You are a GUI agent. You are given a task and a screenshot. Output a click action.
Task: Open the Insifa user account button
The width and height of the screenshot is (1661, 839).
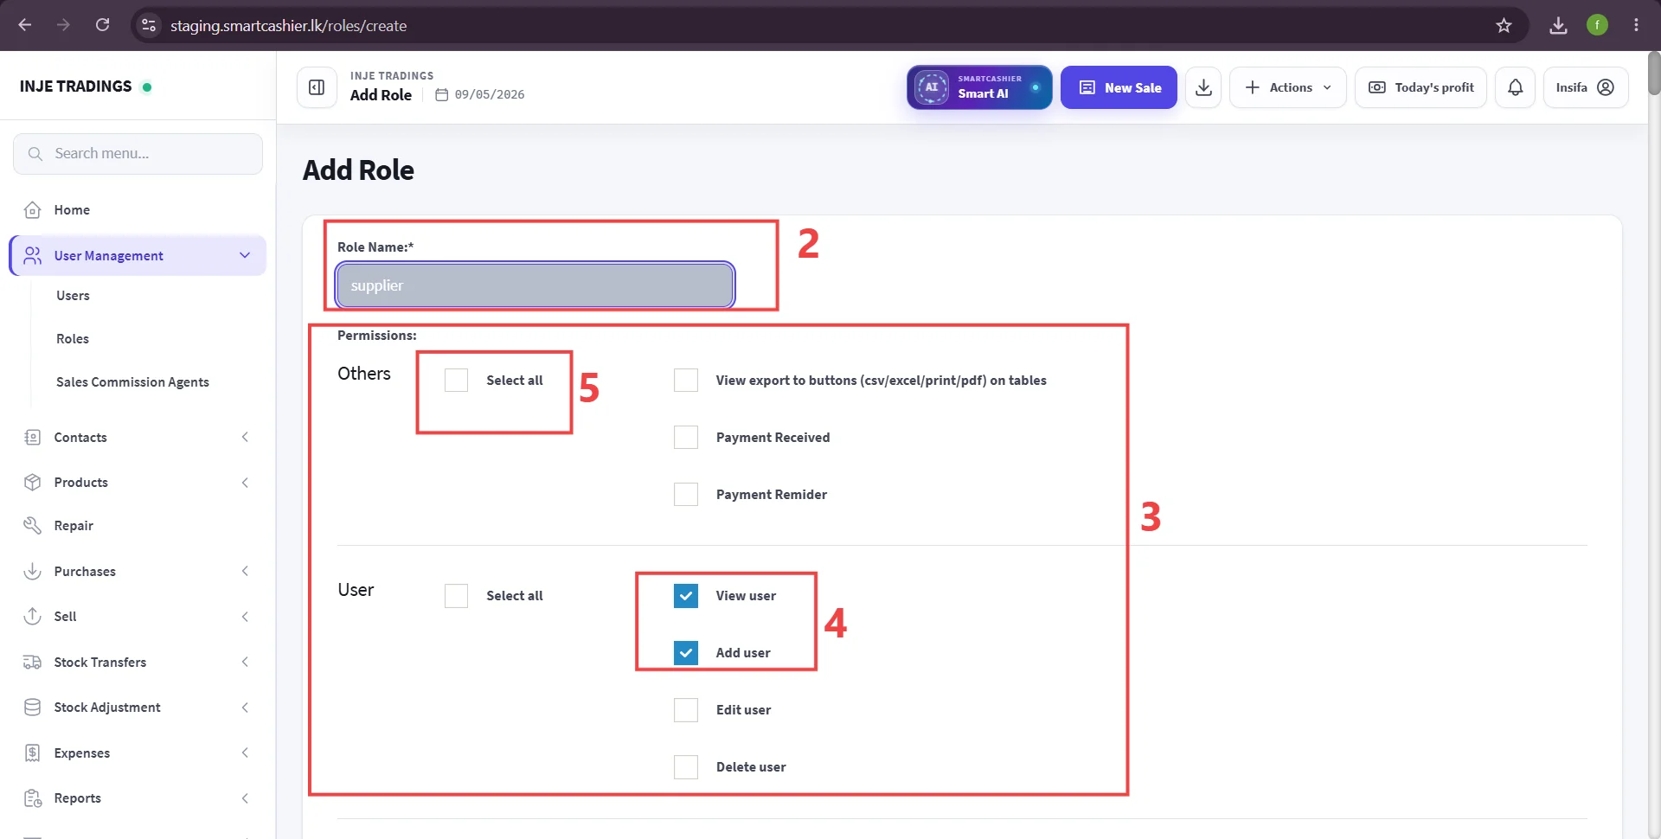click(1585, 87)
